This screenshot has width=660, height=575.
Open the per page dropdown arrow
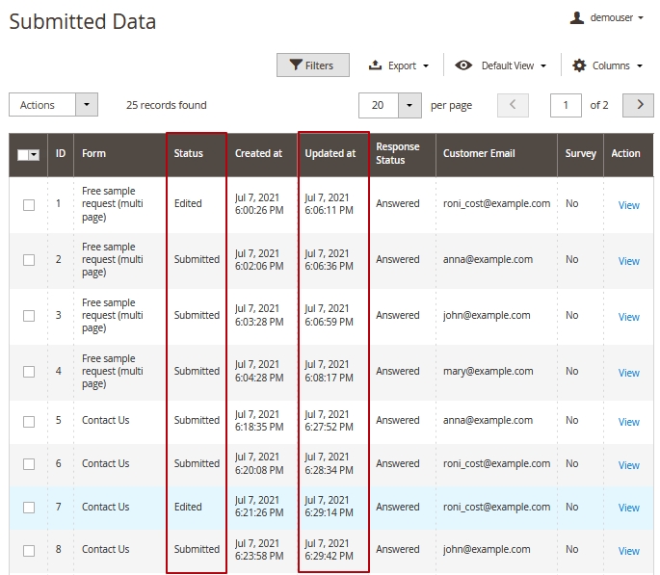coord(410,105)
